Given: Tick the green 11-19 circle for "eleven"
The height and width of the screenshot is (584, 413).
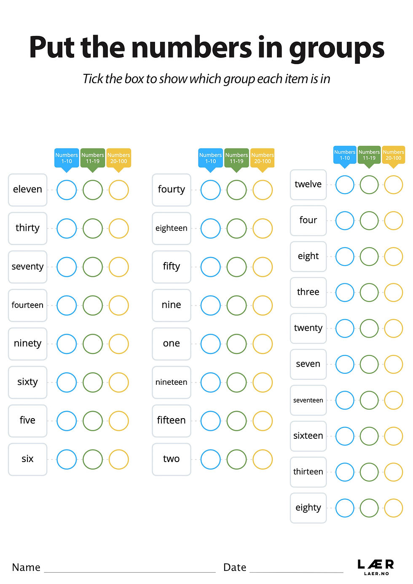Looking at the screenshot, I should [x=93, y=190].
